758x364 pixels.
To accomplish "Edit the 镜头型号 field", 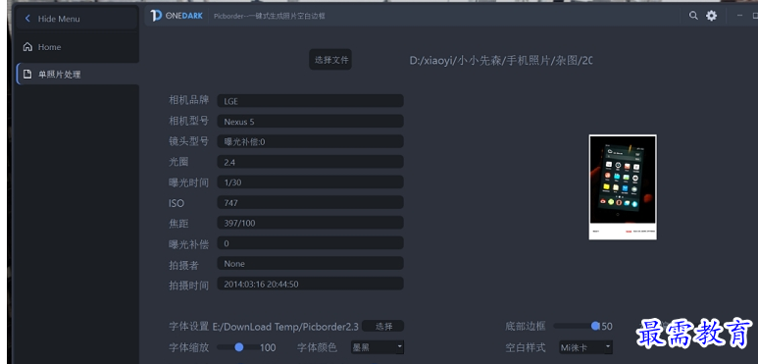I will coord(310,141).
